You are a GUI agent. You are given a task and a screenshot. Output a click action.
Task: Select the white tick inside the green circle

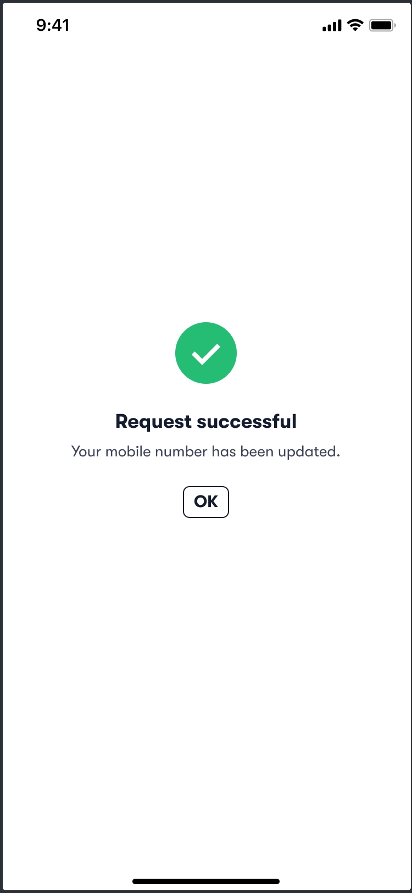click(x=206, y=354)
